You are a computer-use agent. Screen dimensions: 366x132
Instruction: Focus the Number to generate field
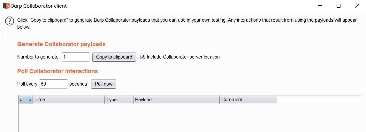[x=76, y=57]
